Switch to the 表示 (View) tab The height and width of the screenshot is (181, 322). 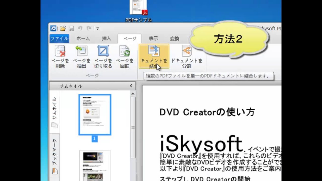[x=153, y=38]
